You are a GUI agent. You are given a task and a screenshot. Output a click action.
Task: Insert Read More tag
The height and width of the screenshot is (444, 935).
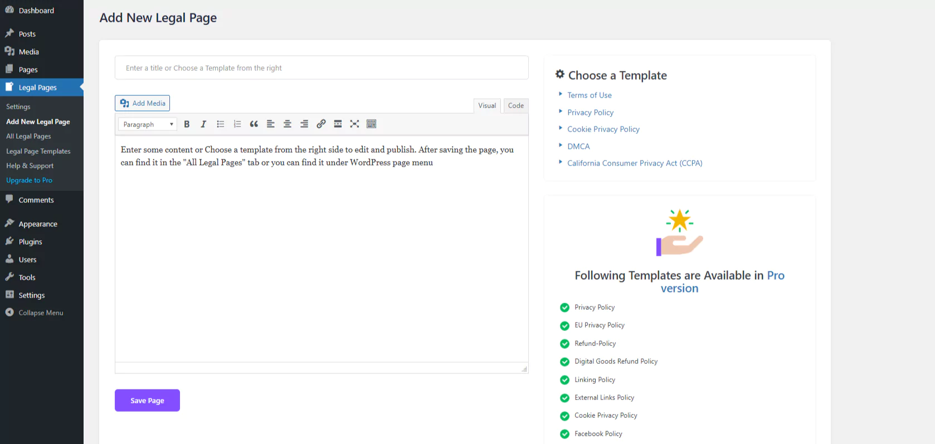pyautogui.click(x=338, y=124)
